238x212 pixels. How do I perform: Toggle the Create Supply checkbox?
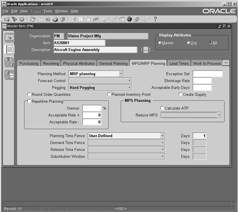[180, 94]
